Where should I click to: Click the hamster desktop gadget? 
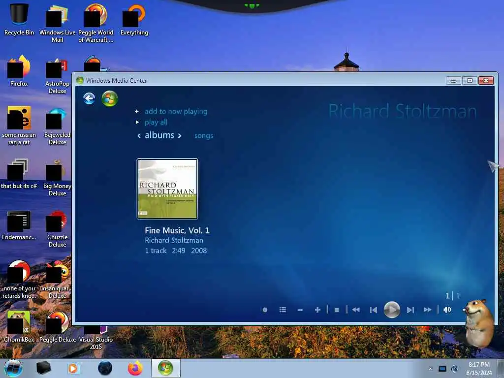(479, 324)
